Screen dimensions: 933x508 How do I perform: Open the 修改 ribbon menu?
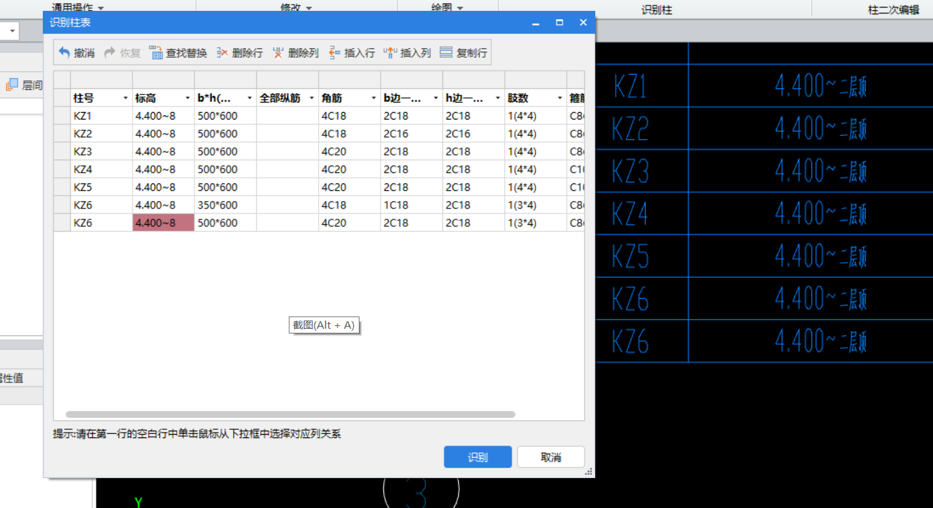point(296,7)
